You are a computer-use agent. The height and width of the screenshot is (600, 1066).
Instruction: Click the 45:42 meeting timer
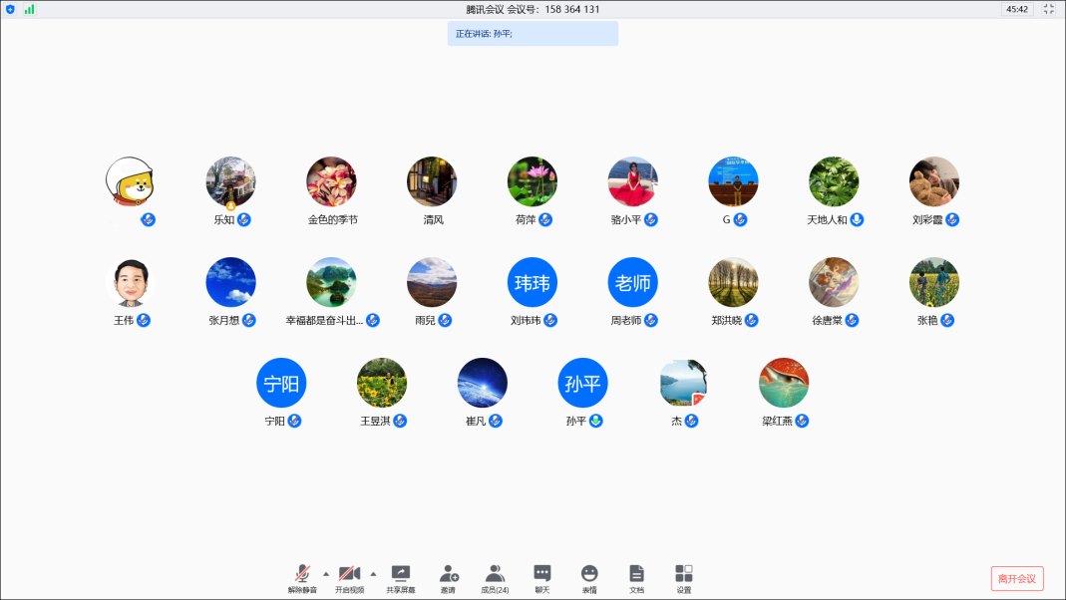coord(1017,9)
